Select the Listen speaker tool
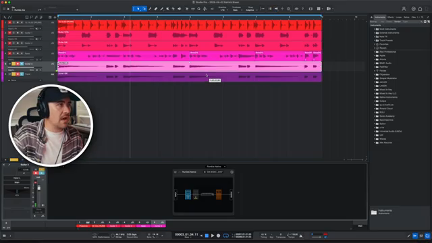The height and width of the screenshot is (243, 432). point(180,9)
